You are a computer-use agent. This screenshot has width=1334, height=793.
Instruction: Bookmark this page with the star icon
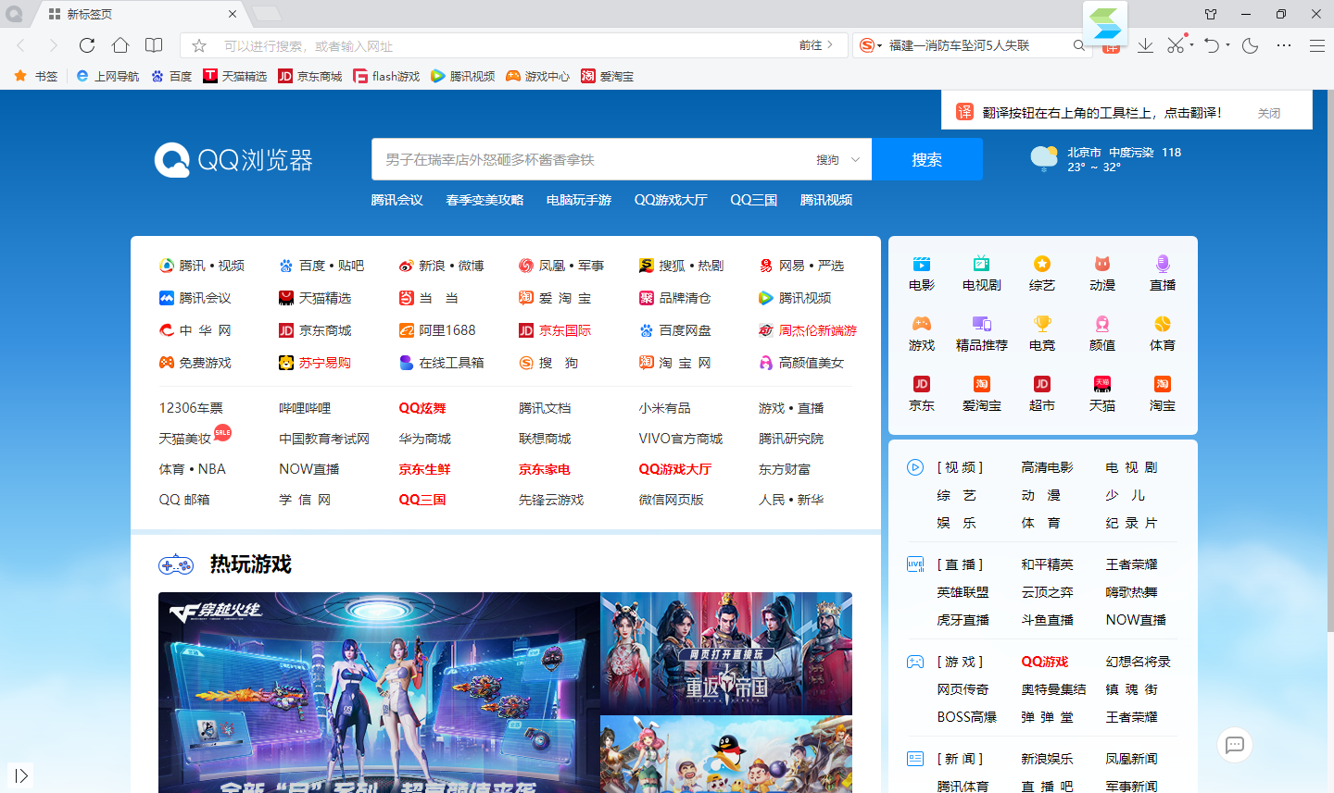(199, 45)
